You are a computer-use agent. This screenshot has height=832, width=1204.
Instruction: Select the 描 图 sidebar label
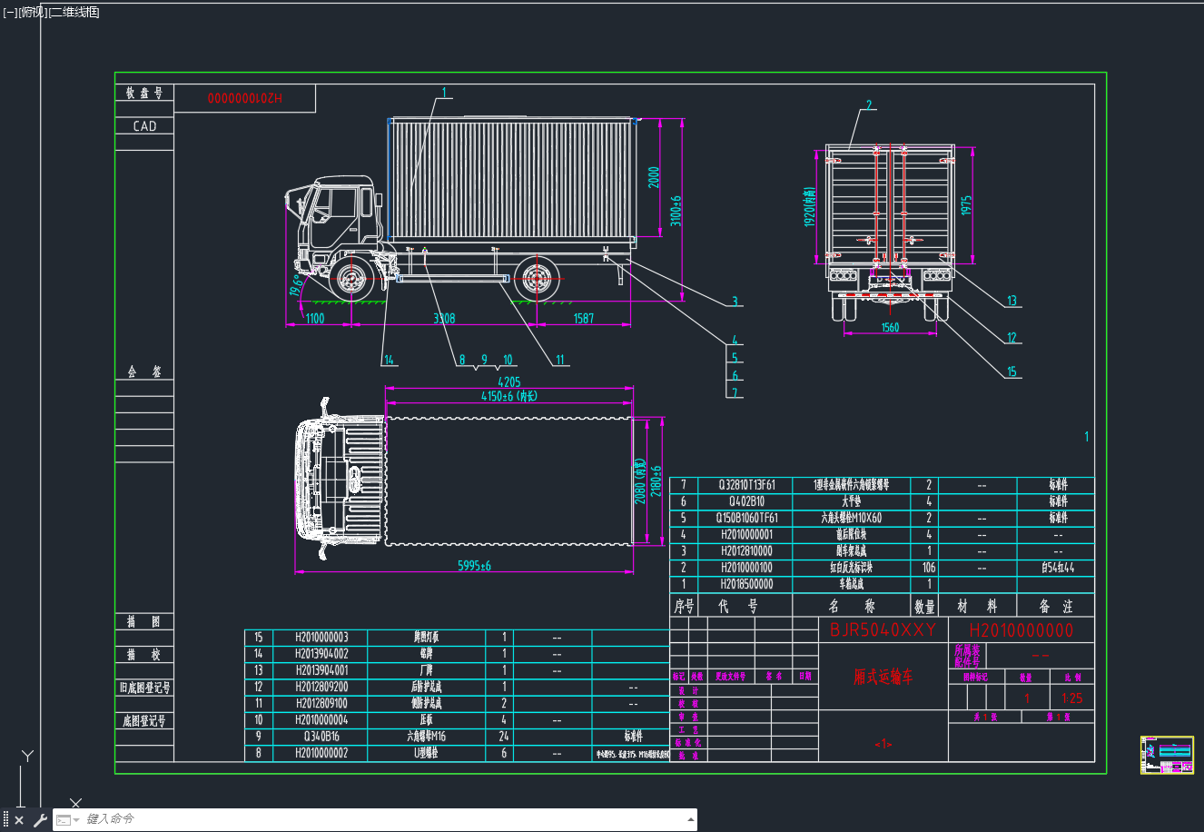pos(143,621)
